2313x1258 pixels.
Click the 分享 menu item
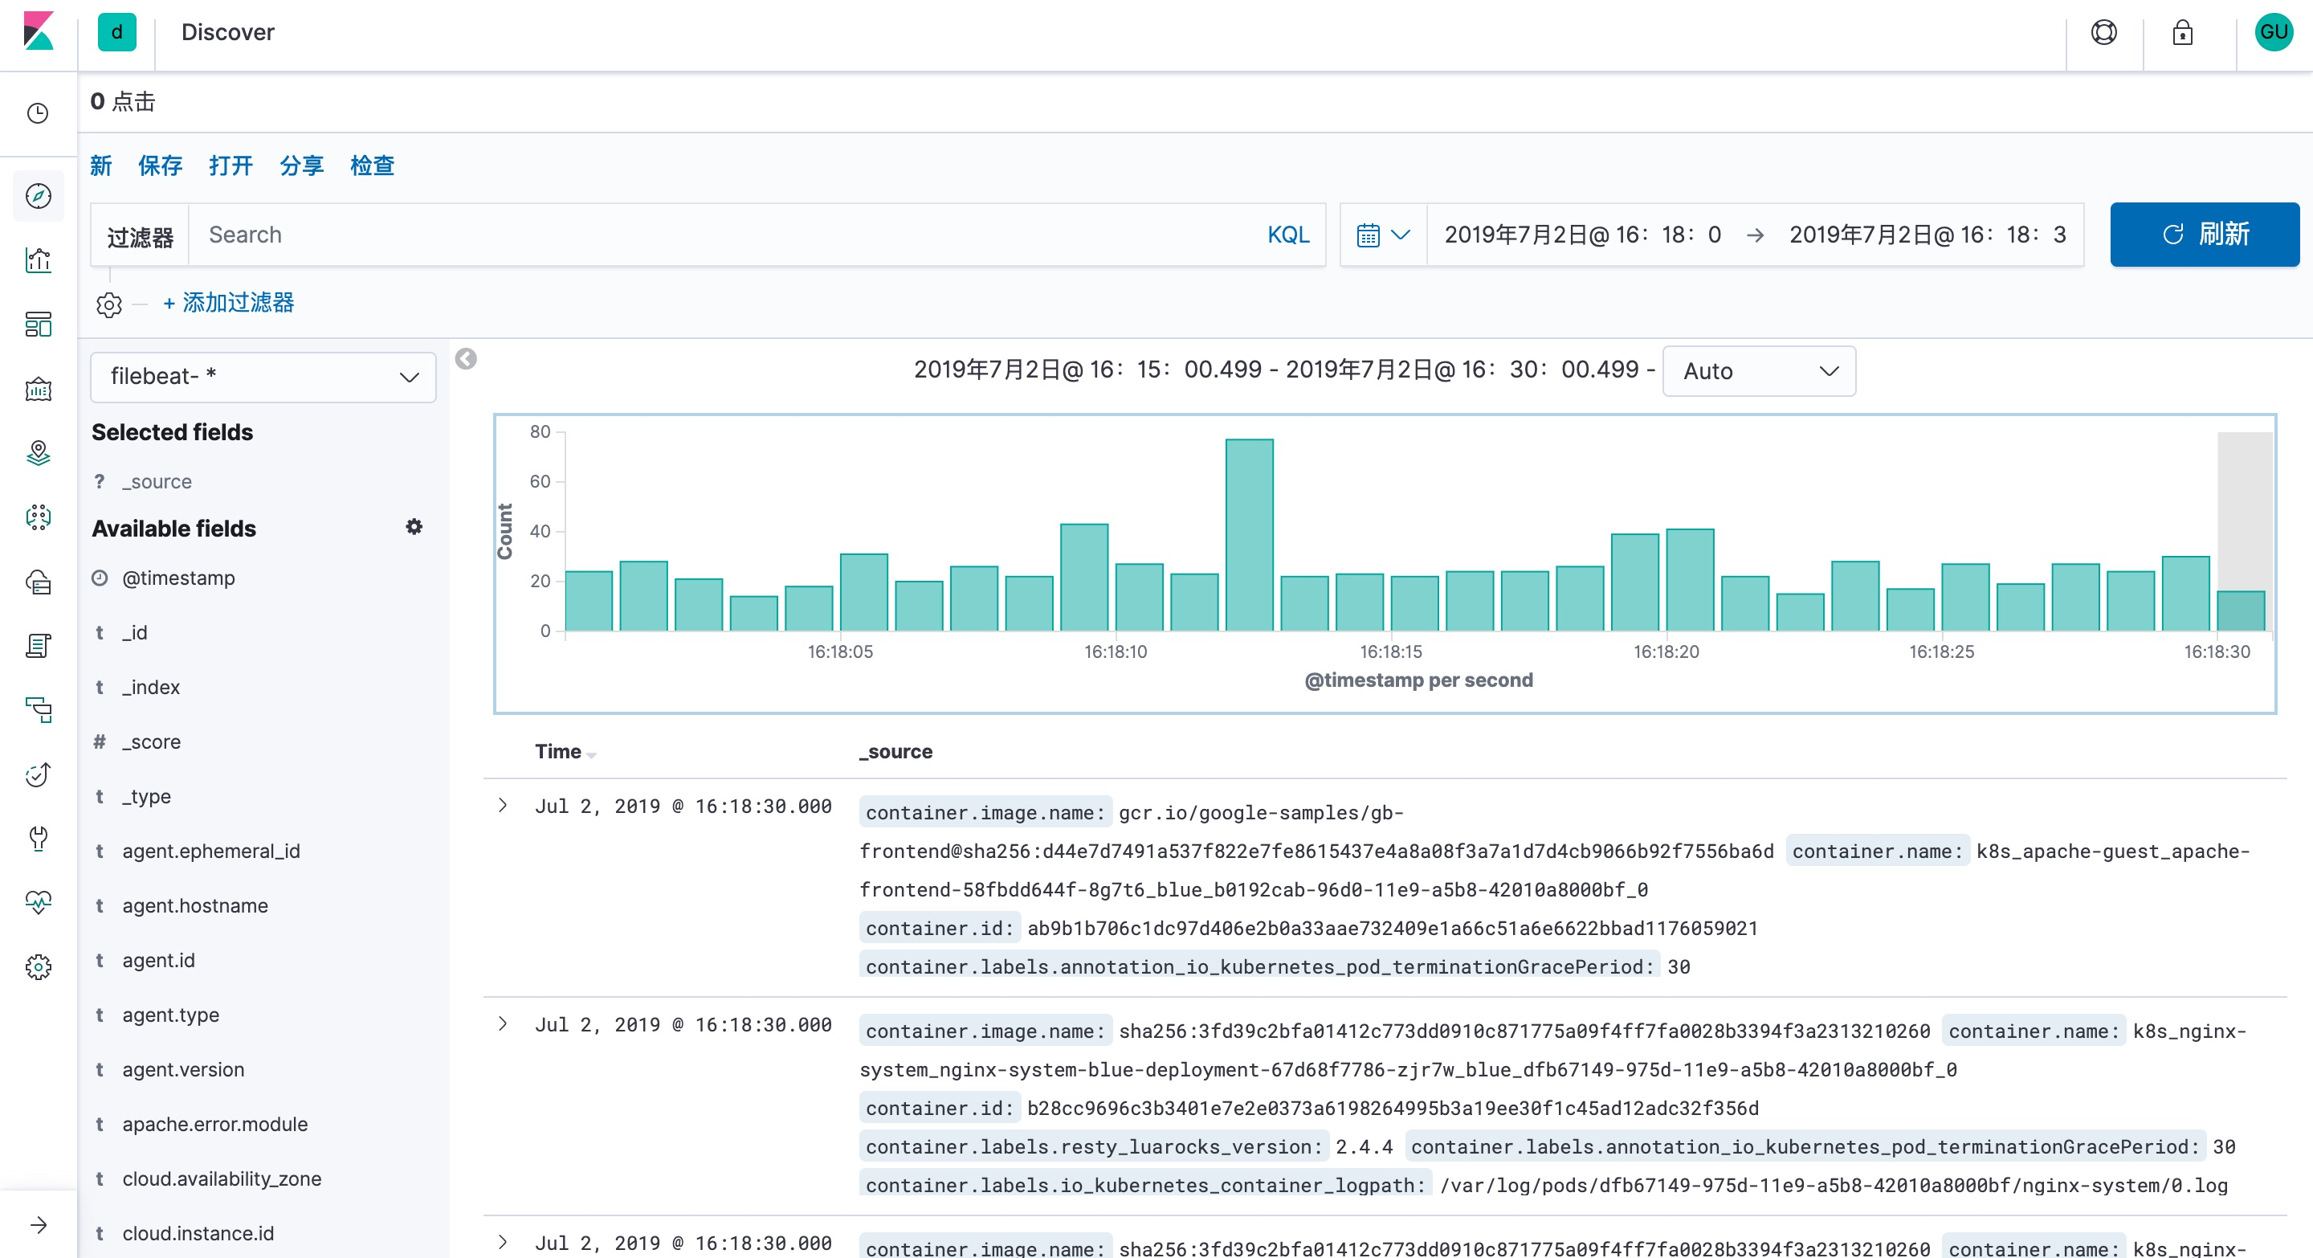[x=301, y=165]
